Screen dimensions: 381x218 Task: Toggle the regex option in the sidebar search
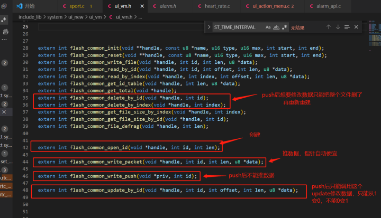coord(4,20)
